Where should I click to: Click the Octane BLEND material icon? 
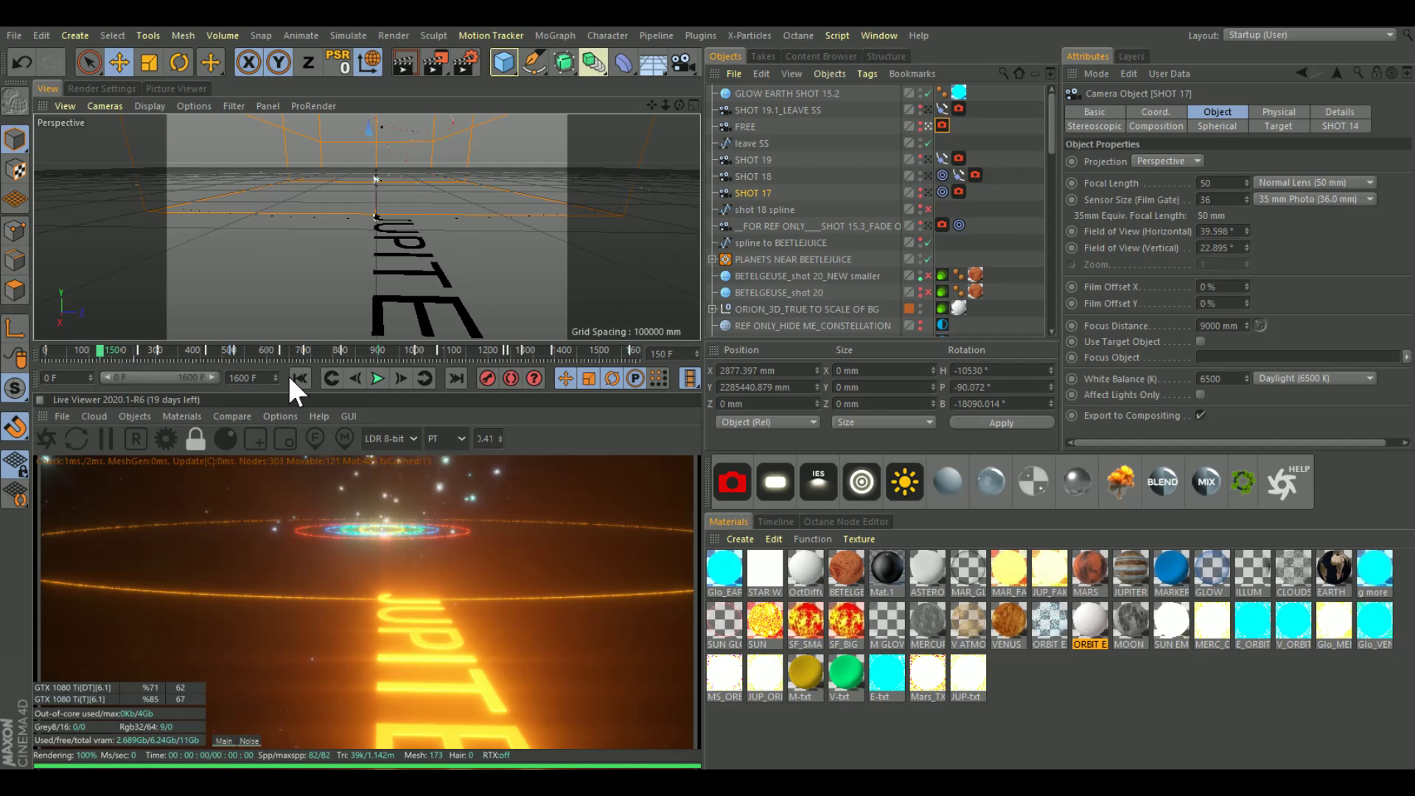(1162, 482)
